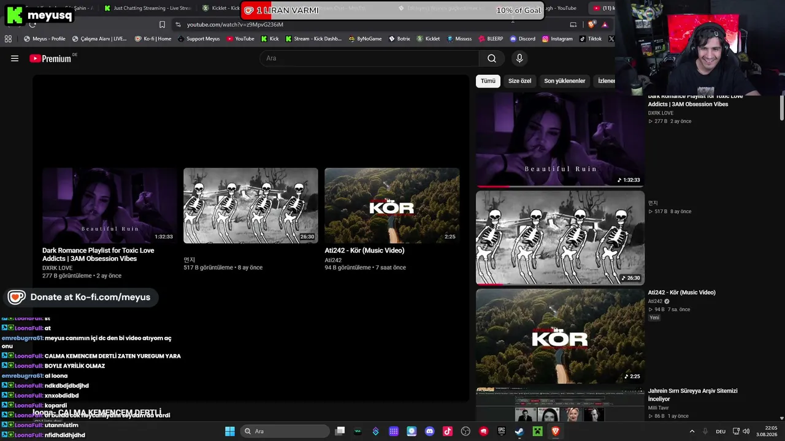Screen dimensions: 785x441
Task: Open the ByNoGame bookmark
Action: (364, 39)
